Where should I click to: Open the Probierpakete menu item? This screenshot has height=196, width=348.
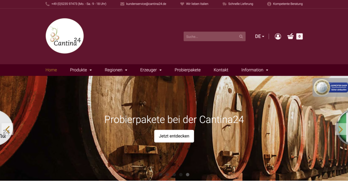coord(188,70)
